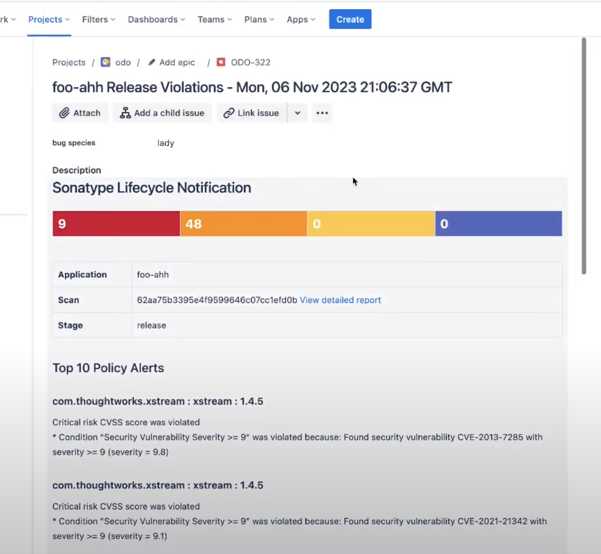Open the Teams menu
The height and width of the screenshot is (554, 601).
pyautogui.click(x=215, y=20)
